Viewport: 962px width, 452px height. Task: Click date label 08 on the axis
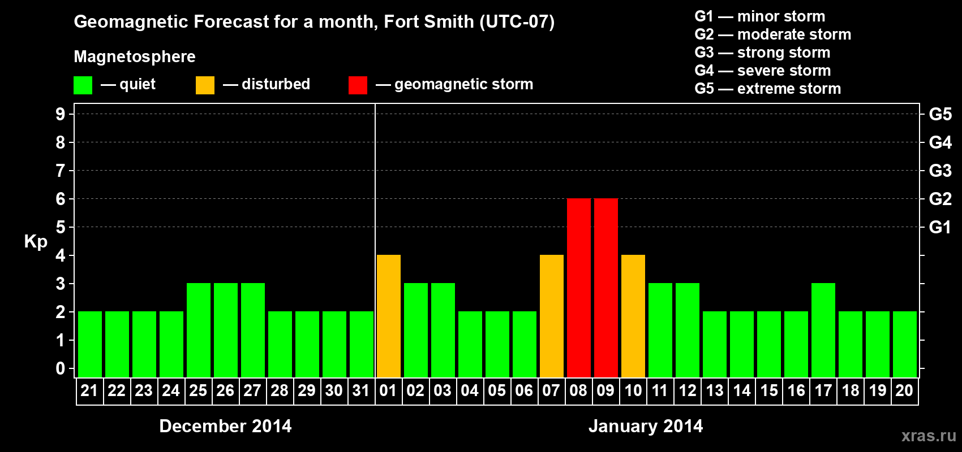[578, 390]
